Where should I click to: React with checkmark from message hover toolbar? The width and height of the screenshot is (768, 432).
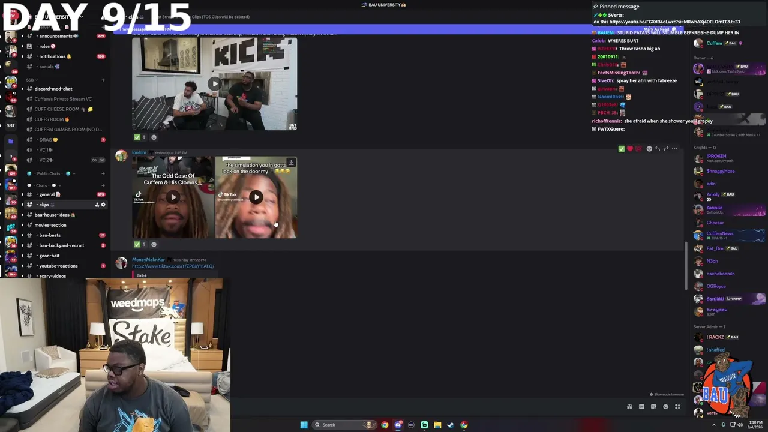[x=621, y=149]
